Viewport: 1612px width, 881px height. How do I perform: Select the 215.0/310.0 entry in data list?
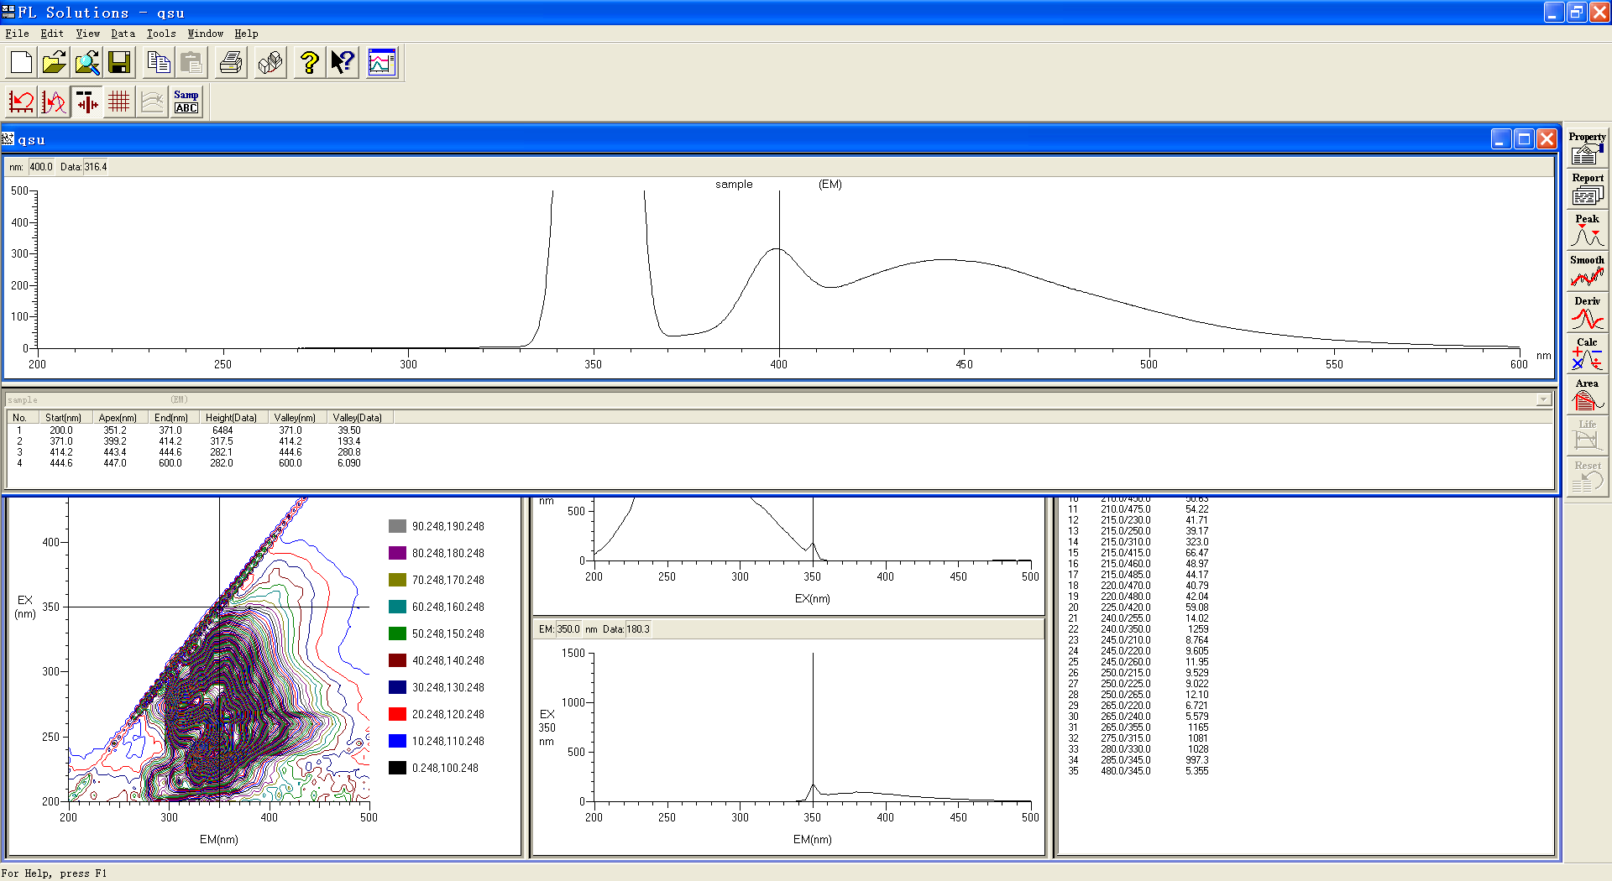pos(1125,542)
